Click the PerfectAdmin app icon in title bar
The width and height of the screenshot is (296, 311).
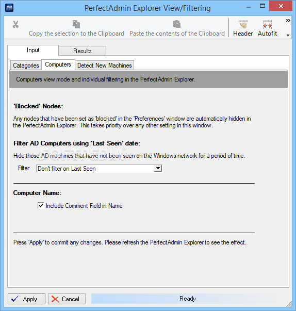point(9,8)
